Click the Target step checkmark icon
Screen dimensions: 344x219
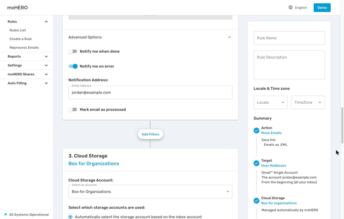[x=256, y=163]
